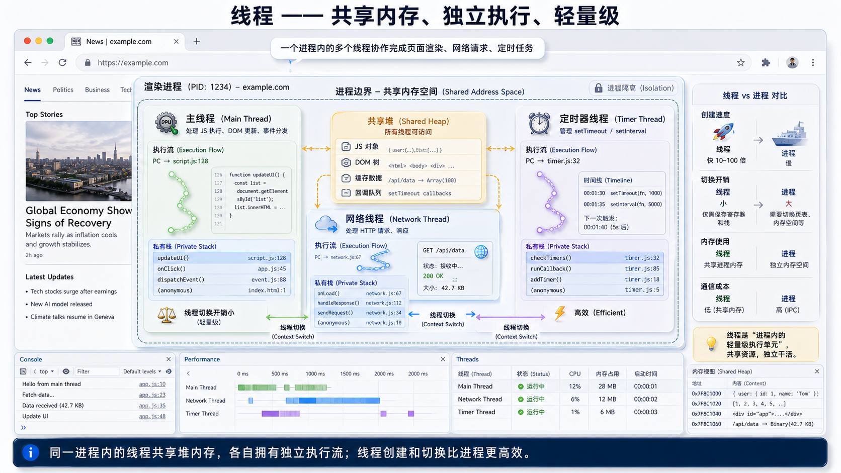This screenshot has height=473, width=841.
Task: Click the light bulb tip icon
Action: coord(711,344)
